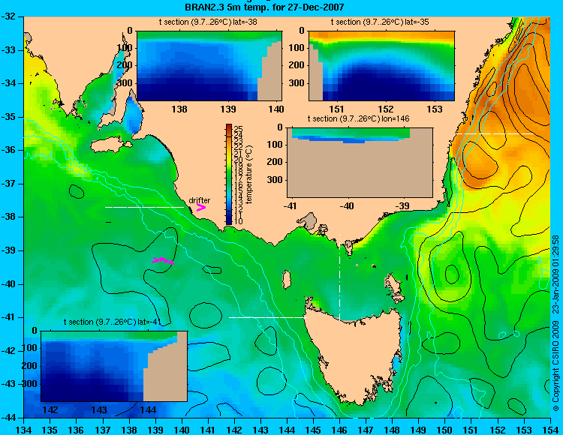Open the lat=-35 temperature section inset plot
This screenshot has height=435, width=563.
click(x=381, y=66)
